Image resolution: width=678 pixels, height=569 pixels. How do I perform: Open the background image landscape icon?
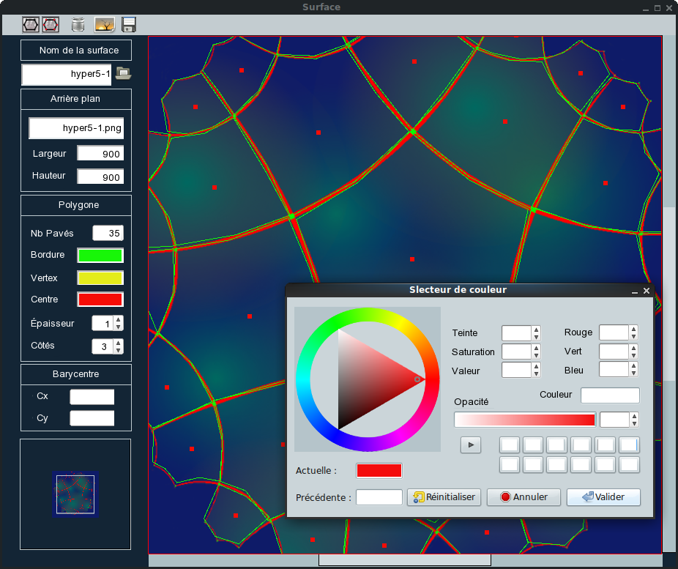(x=104, y=24)
